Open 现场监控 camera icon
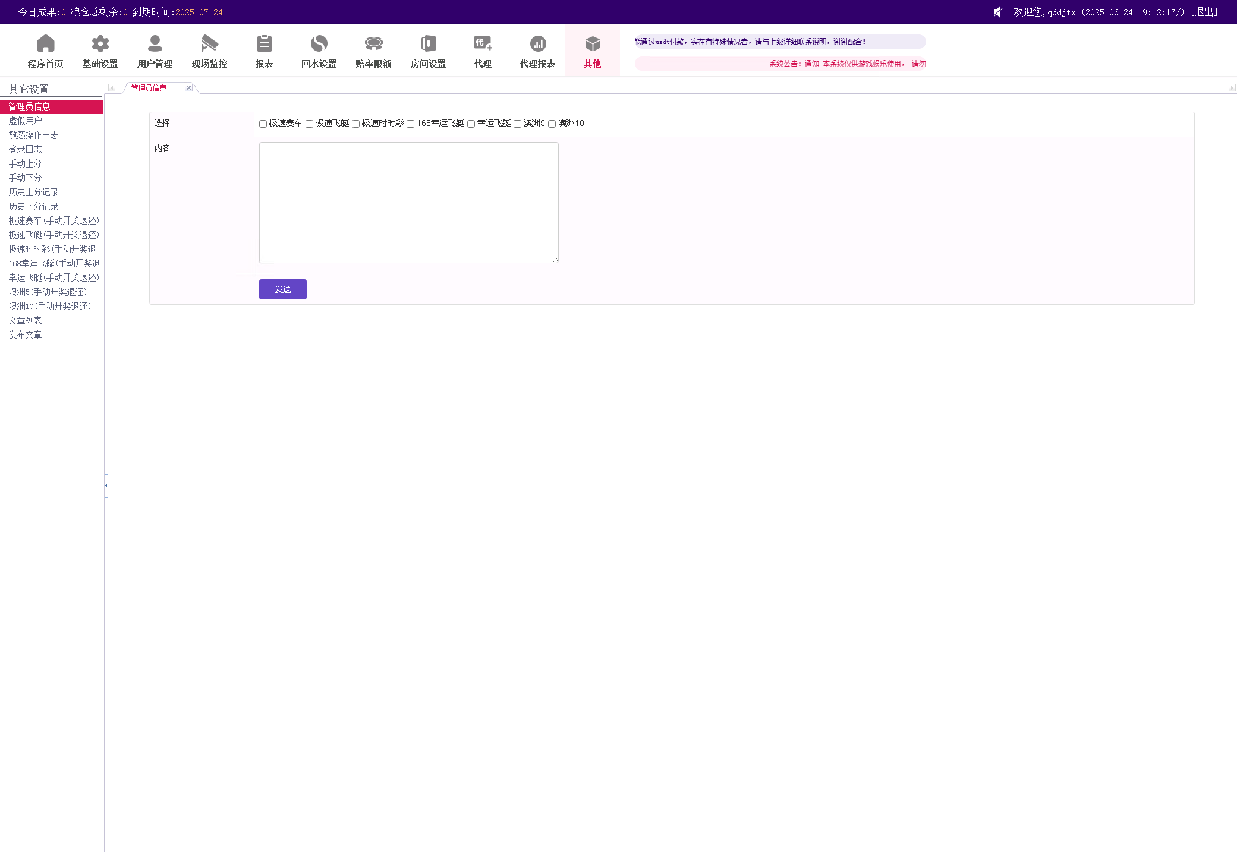The height and width of the screenshot is (852, 1237). pyautogui.click(x=209, y=44)
